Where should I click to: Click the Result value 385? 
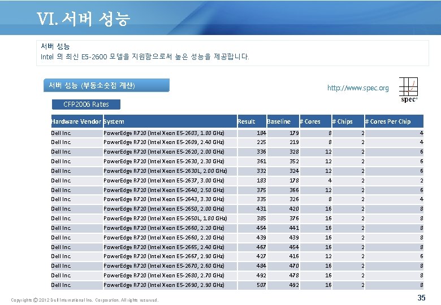[261, 218]
